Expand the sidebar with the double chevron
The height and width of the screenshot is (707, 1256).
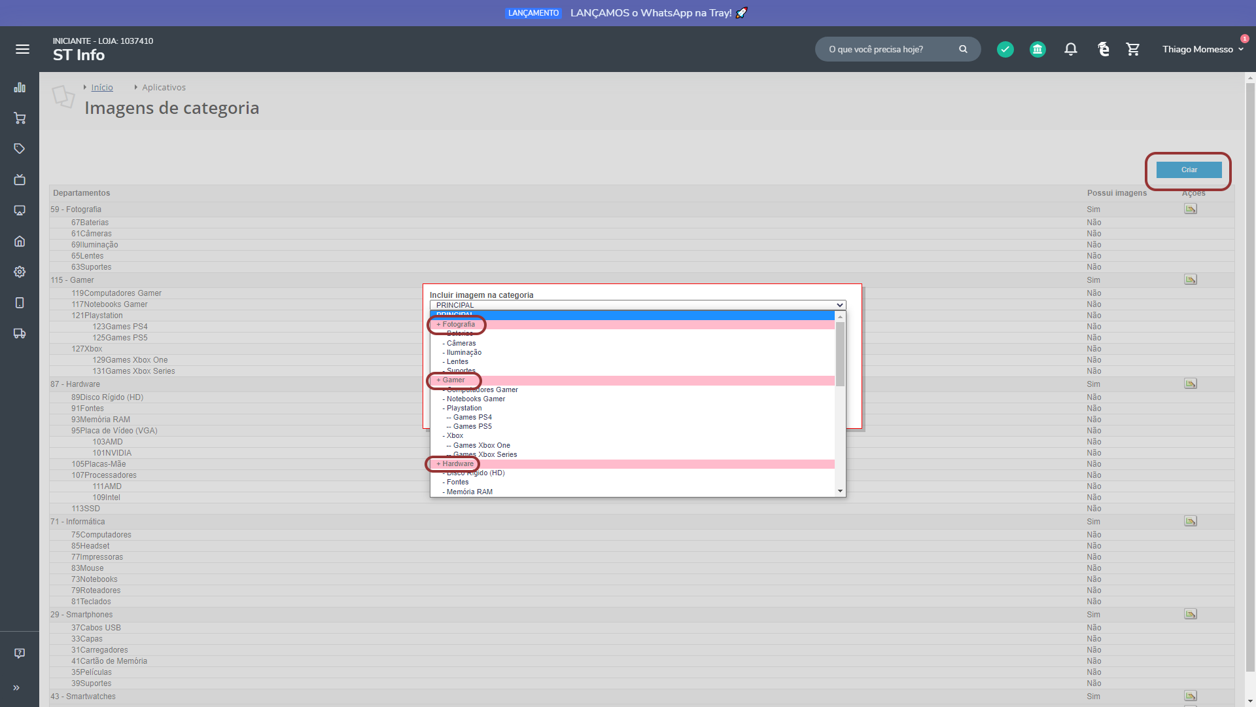click(x=16, y=687)
